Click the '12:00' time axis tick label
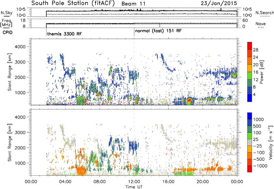The height and width of the screenshot is (189, 274). [134, 182]
